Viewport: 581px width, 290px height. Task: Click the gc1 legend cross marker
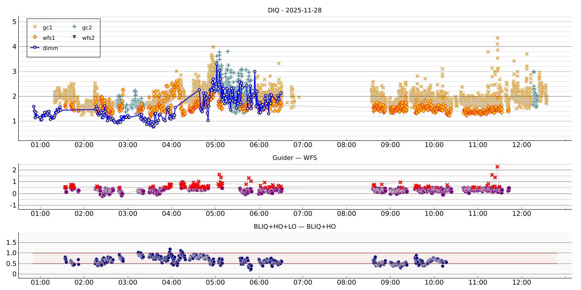35,27
